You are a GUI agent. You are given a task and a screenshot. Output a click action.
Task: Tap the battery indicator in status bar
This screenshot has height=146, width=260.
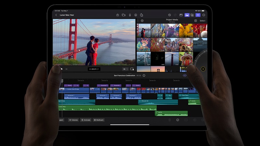point(203,11)
